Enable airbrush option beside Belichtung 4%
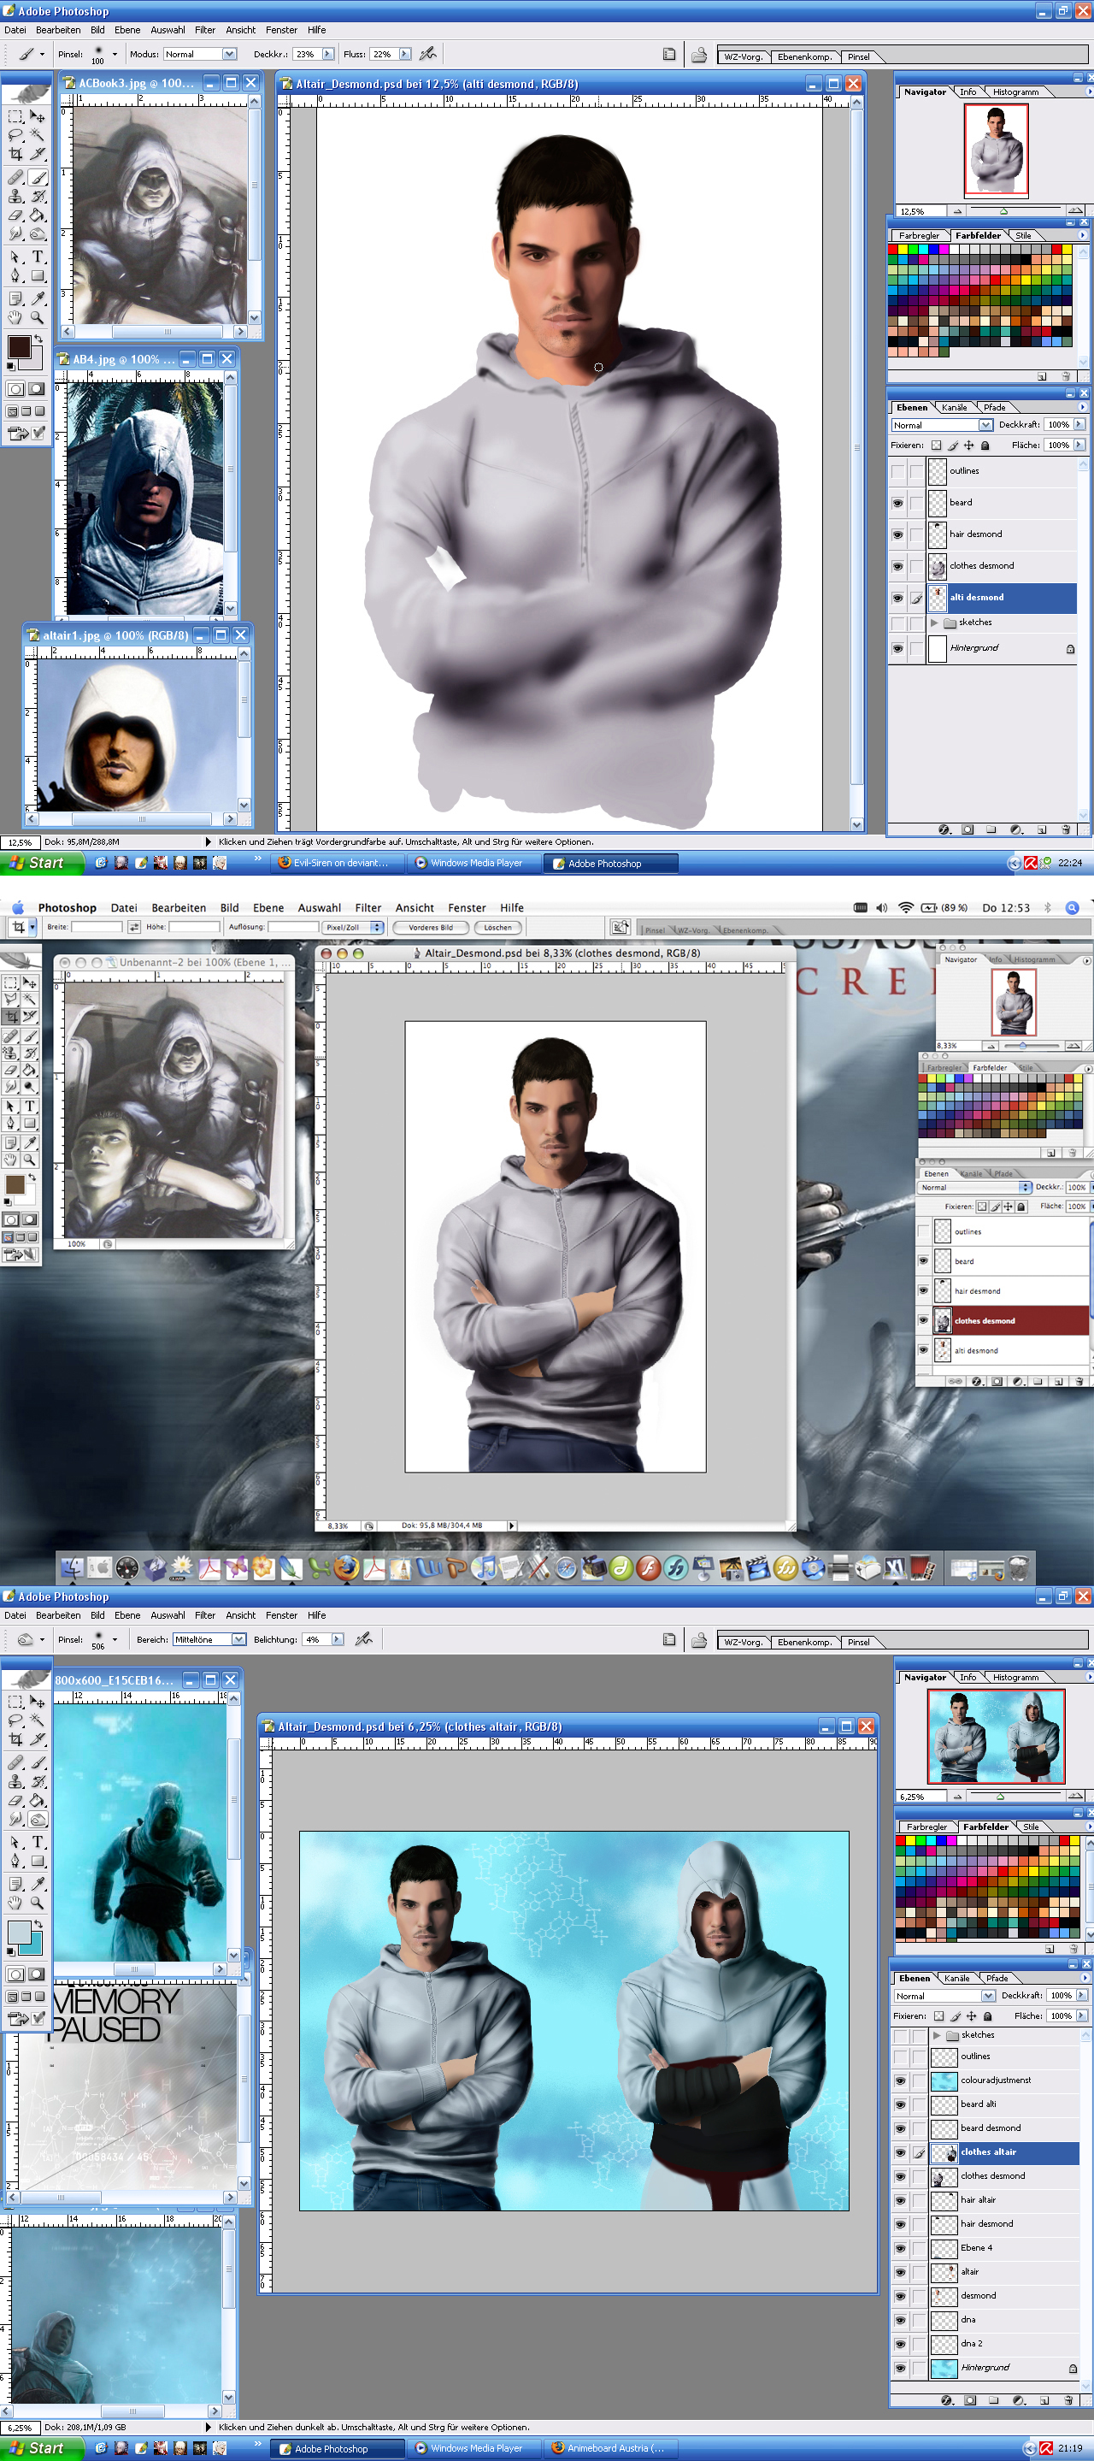This screenshot has height=2461, width=1094. tap(364, 1638)
